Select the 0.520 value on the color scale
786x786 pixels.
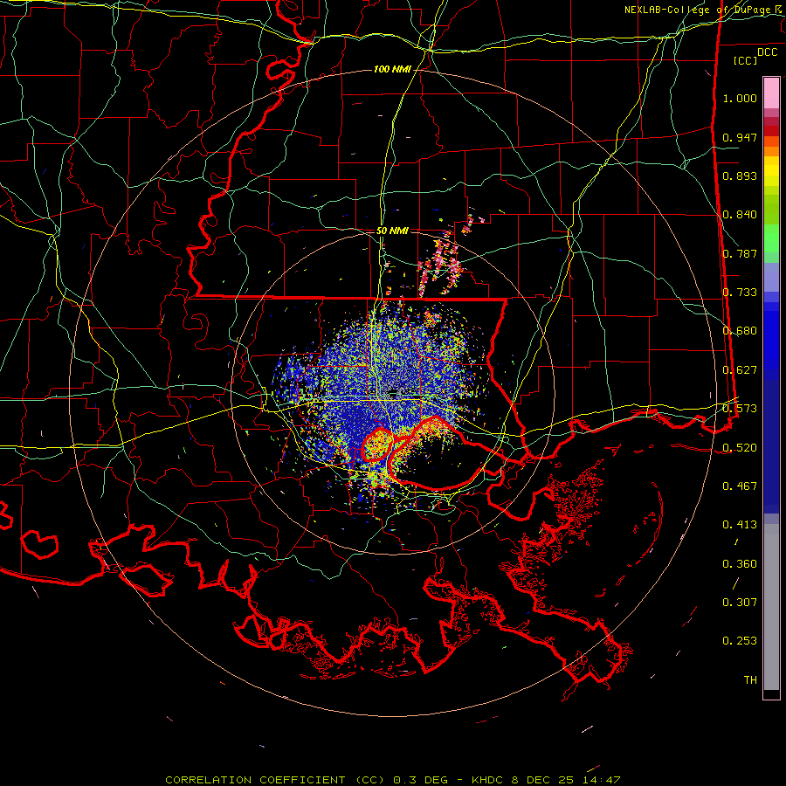740,448
